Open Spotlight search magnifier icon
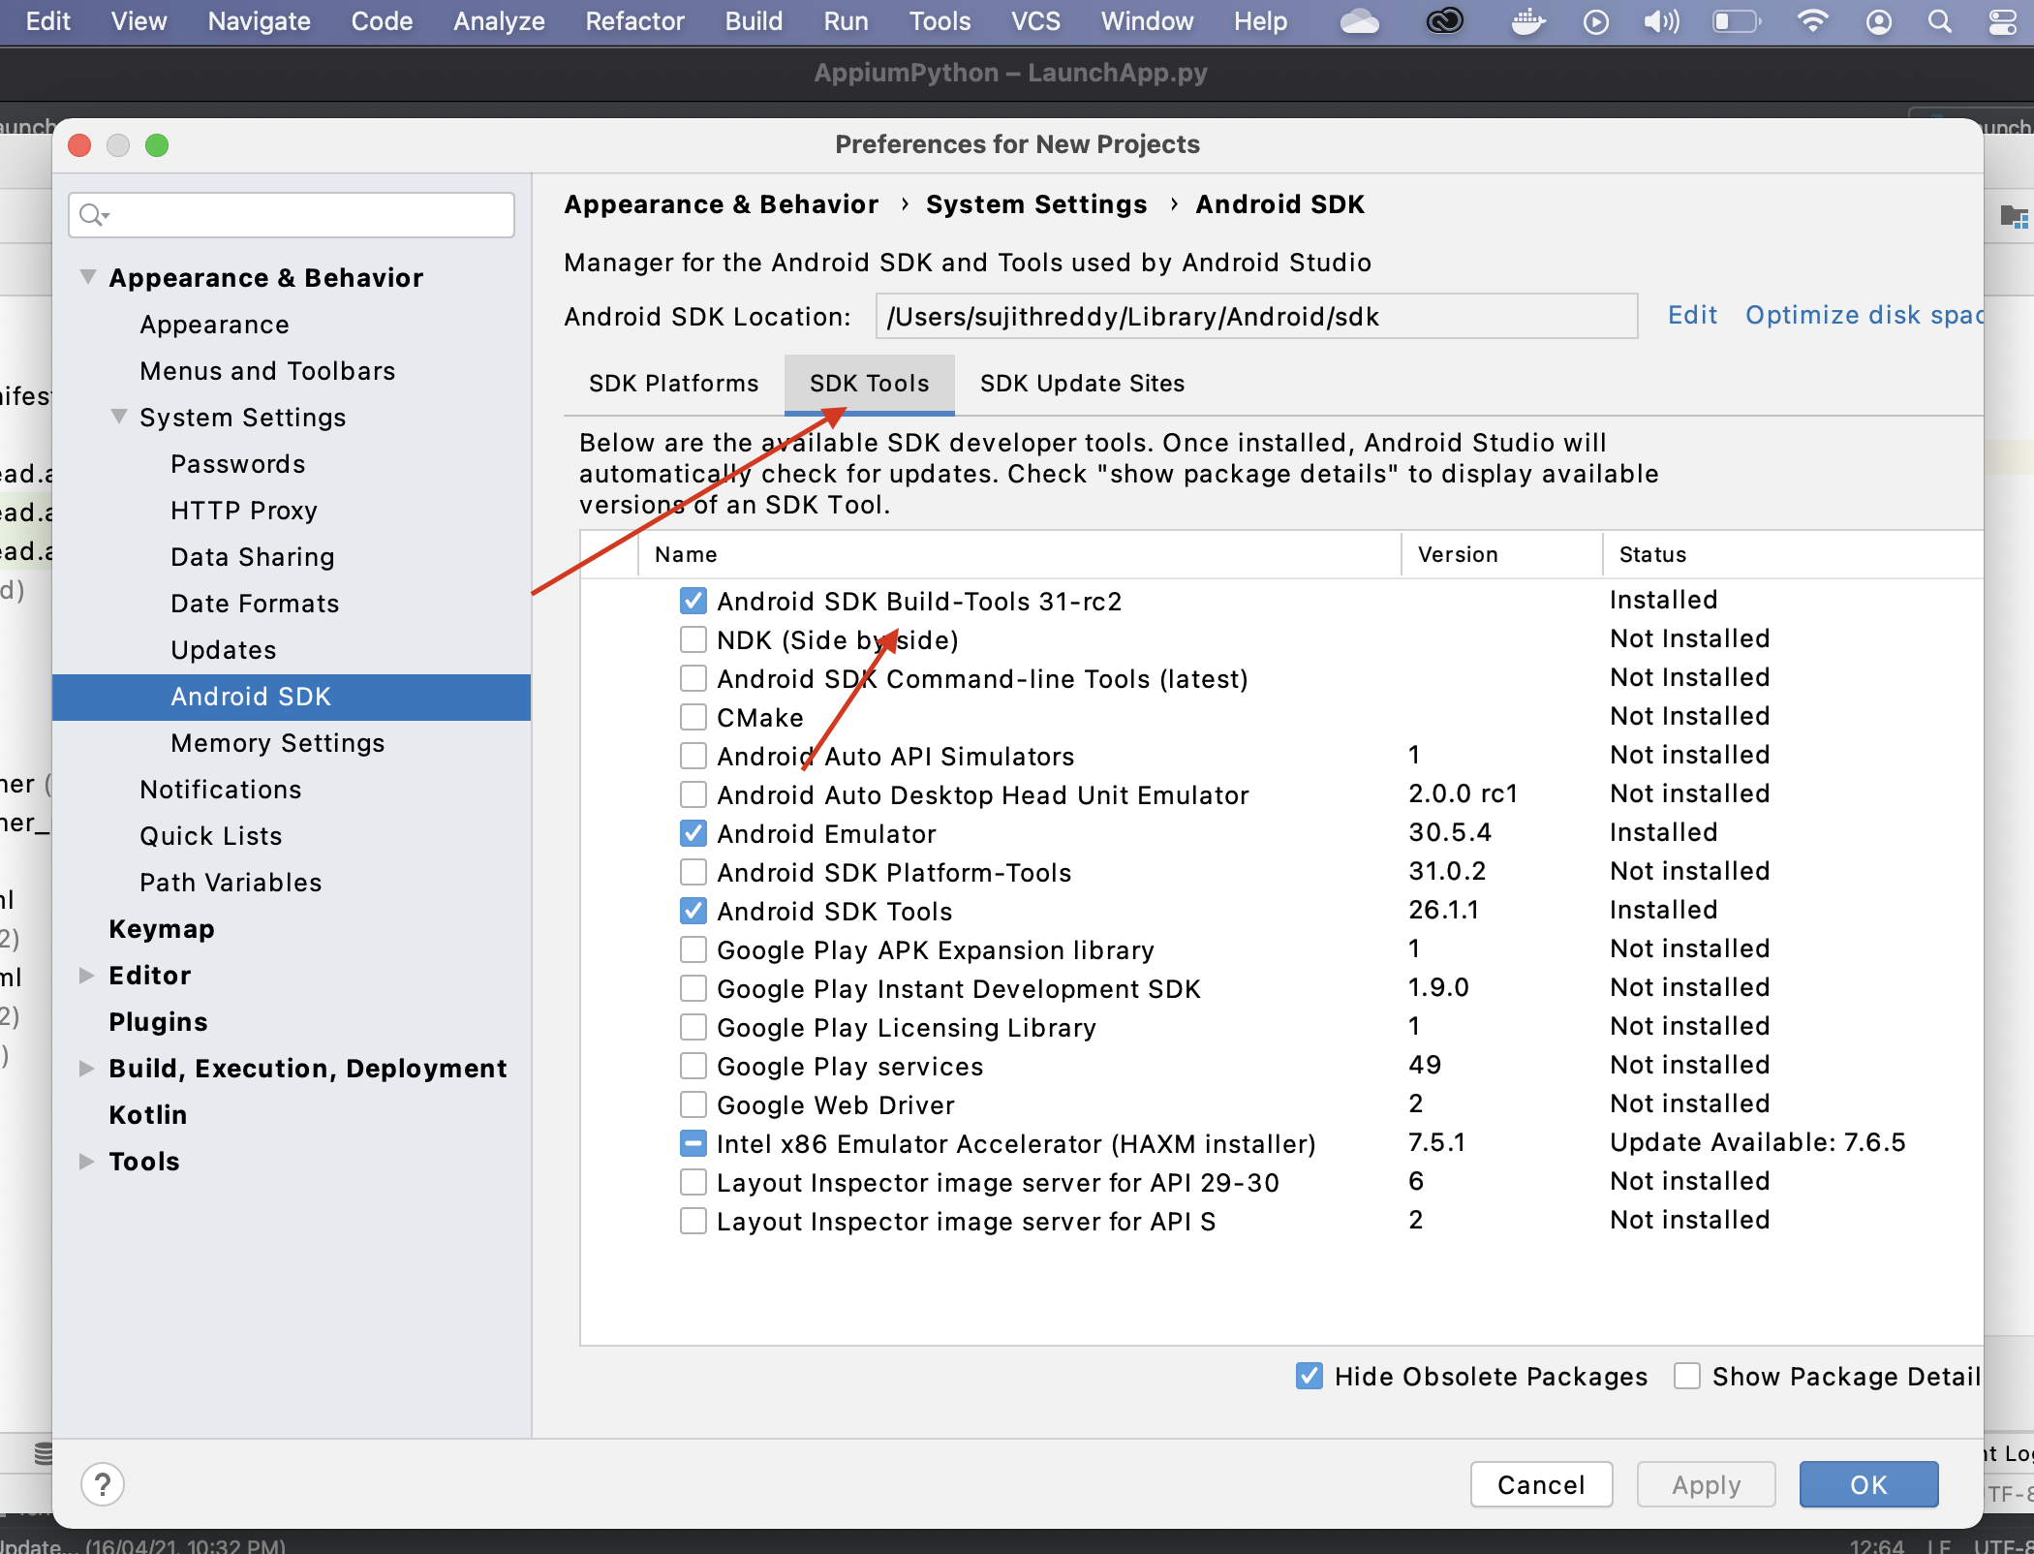 click(x=1939, y=21)
